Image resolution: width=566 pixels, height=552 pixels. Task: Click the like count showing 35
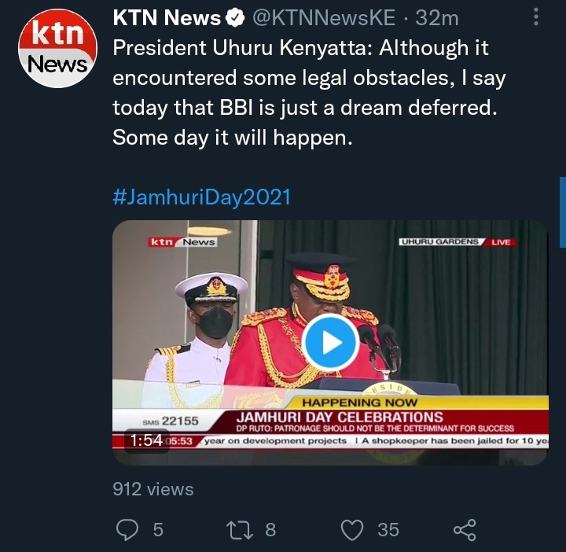[388, 530]
